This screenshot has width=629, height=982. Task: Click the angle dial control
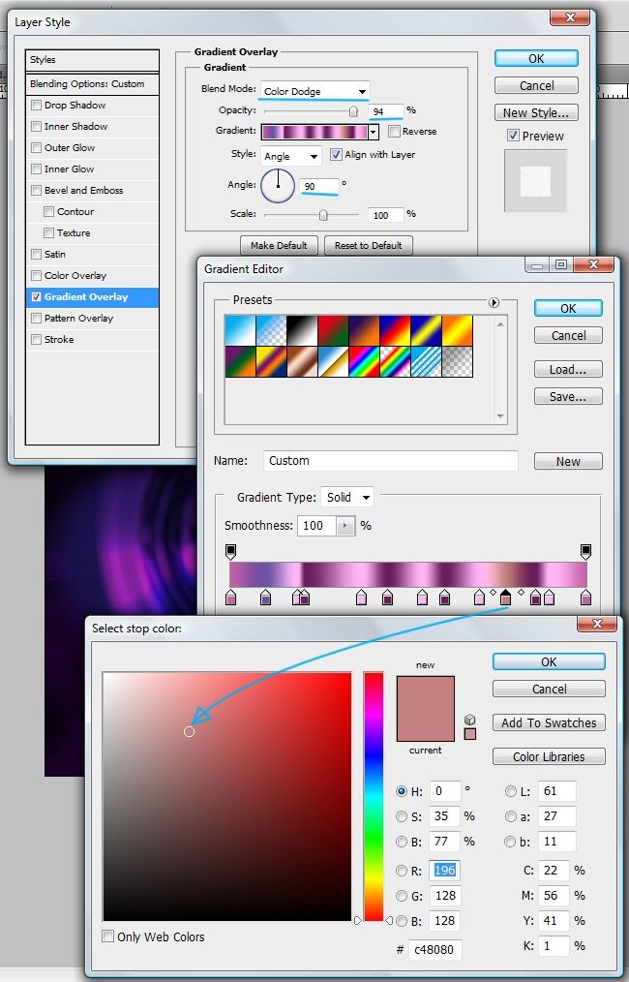point(278,185)
